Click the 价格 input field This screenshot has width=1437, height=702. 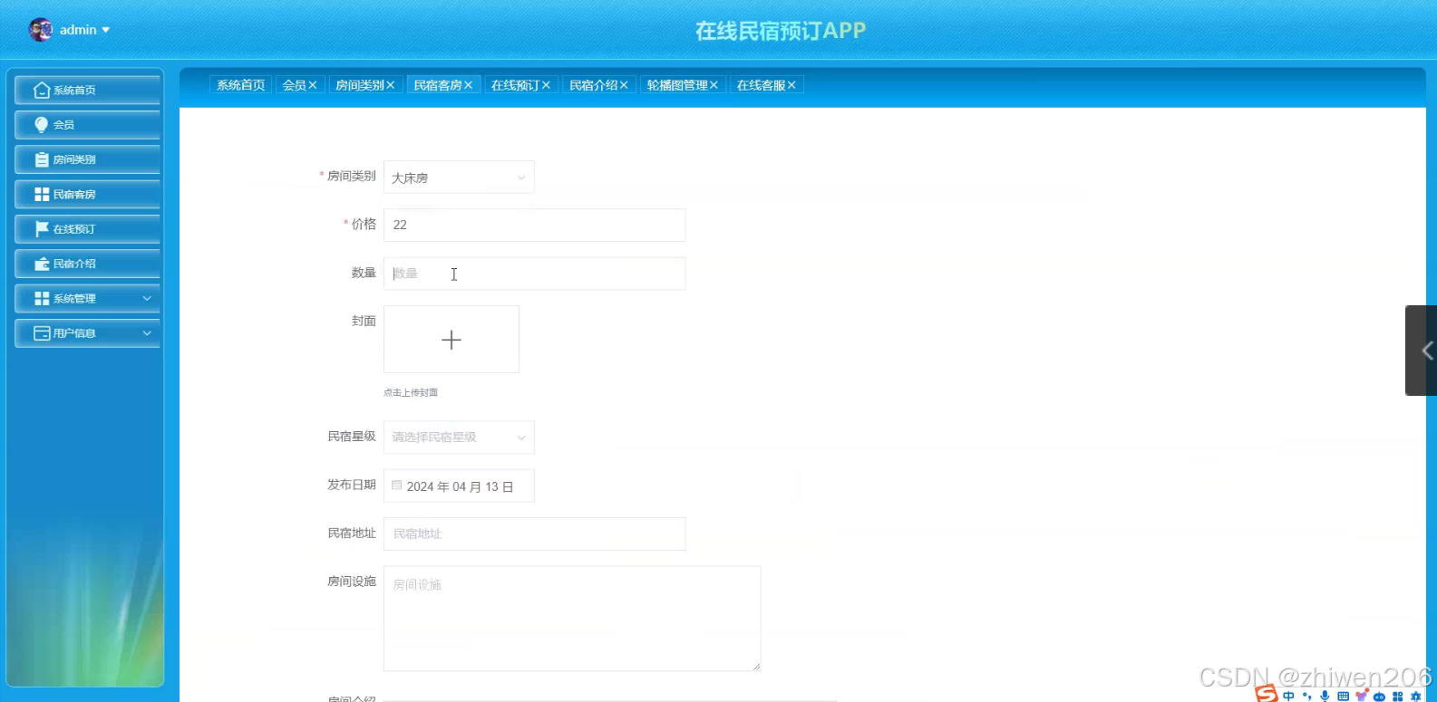[x=534, y=225]
